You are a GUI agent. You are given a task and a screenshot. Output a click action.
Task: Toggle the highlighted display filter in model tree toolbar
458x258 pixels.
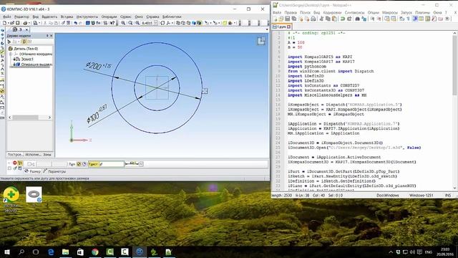click(24, 42)
